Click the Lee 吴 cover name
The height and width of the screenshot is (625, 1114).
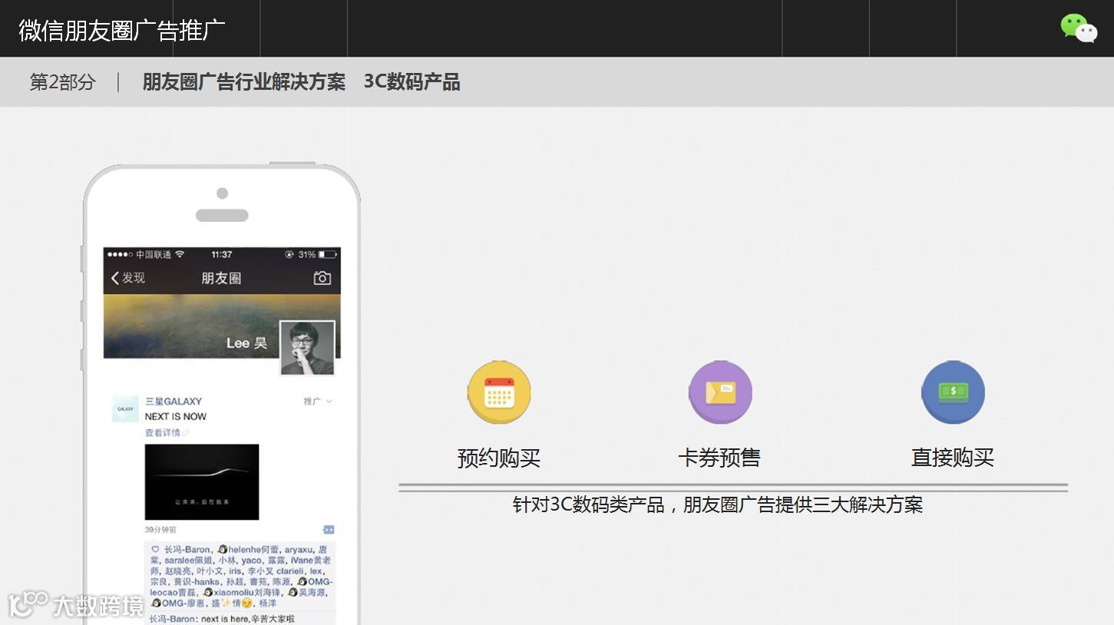[x=247, y=343]
